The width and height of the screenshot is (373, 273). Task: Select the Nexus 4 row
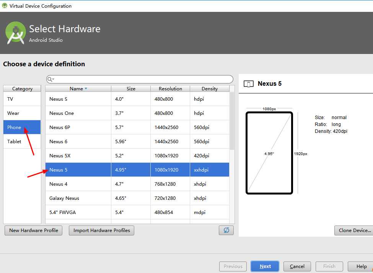tap(137, 184)
